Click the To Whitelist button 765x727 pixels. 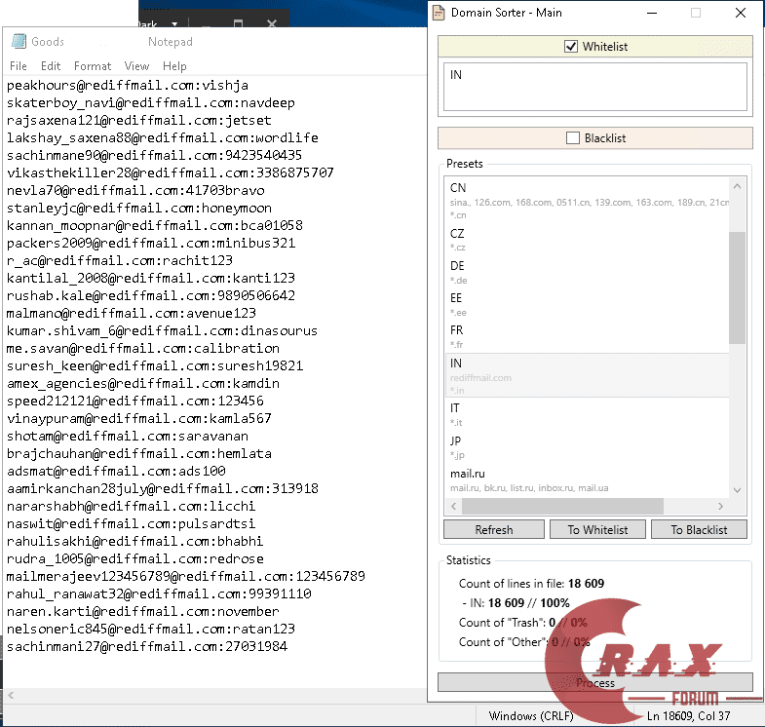(597, 529)
